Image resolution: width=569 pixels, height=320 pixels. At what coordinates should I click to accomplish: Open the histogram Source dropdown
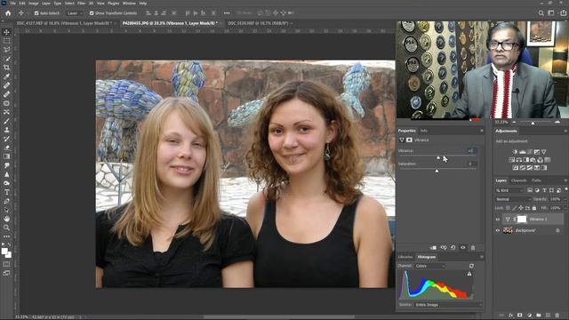pyautogui.click(x=448, y=305)
